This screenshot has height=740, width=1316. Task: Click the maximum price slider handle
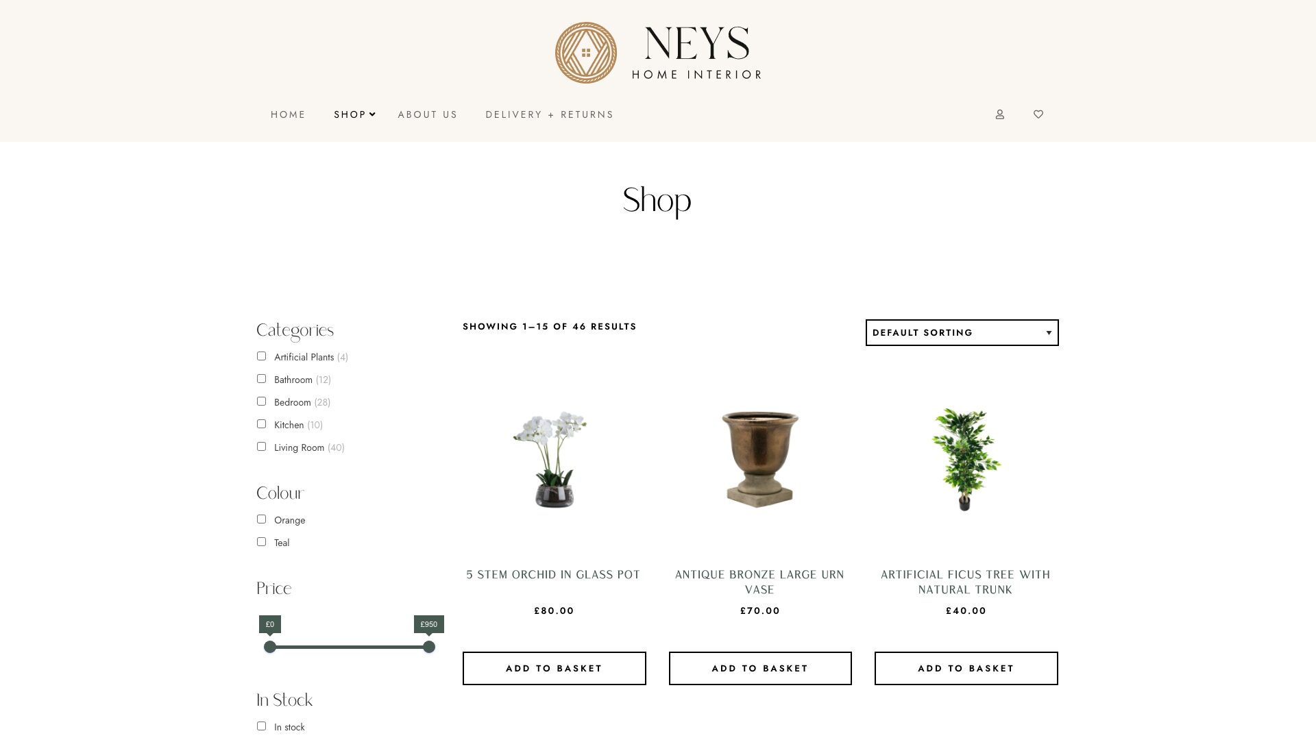tap(429, 647)
